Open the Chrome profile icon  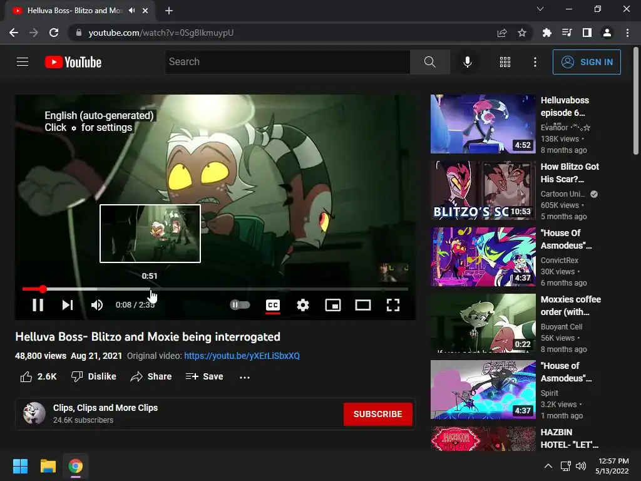tap(607, 33)
